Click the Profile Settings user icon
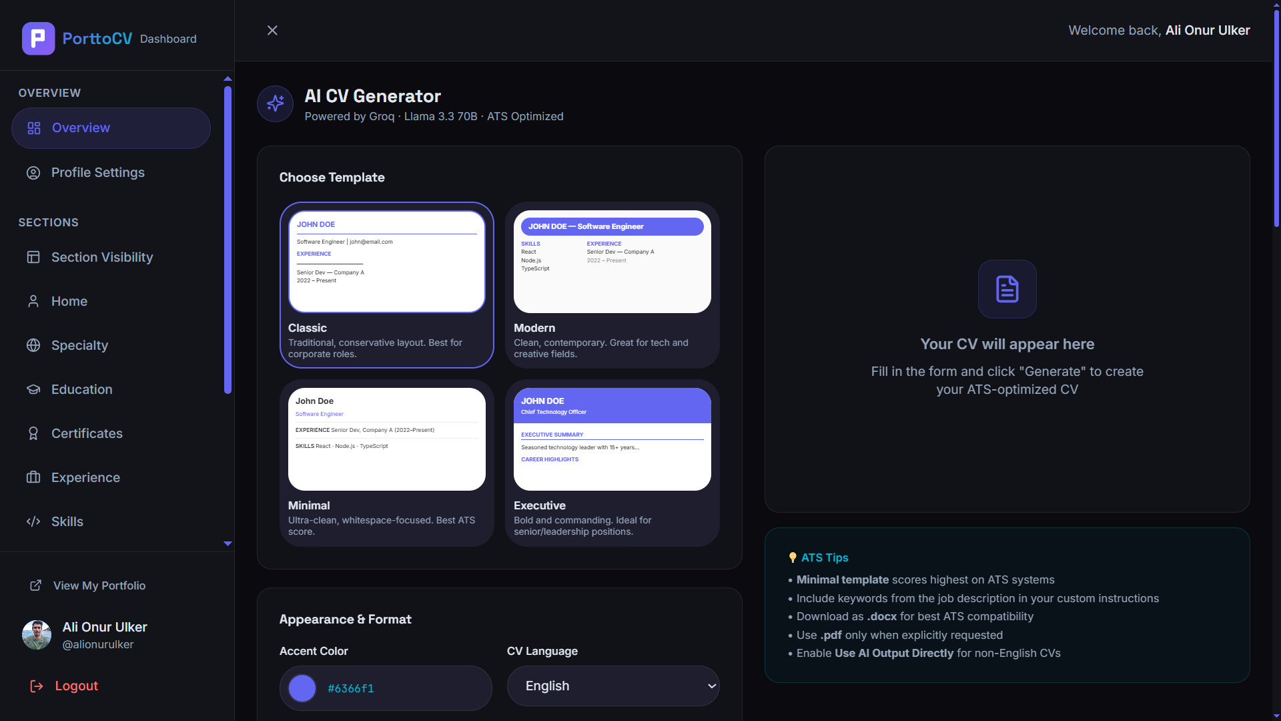This screenshot has height=721, width=1281. (x=33, y=173)
